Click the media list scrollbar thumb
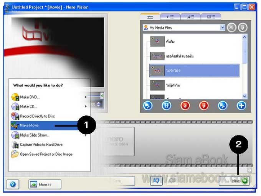The height and width of the screenshot is (196, 261). pyautogui.click(x=244, y=52)
